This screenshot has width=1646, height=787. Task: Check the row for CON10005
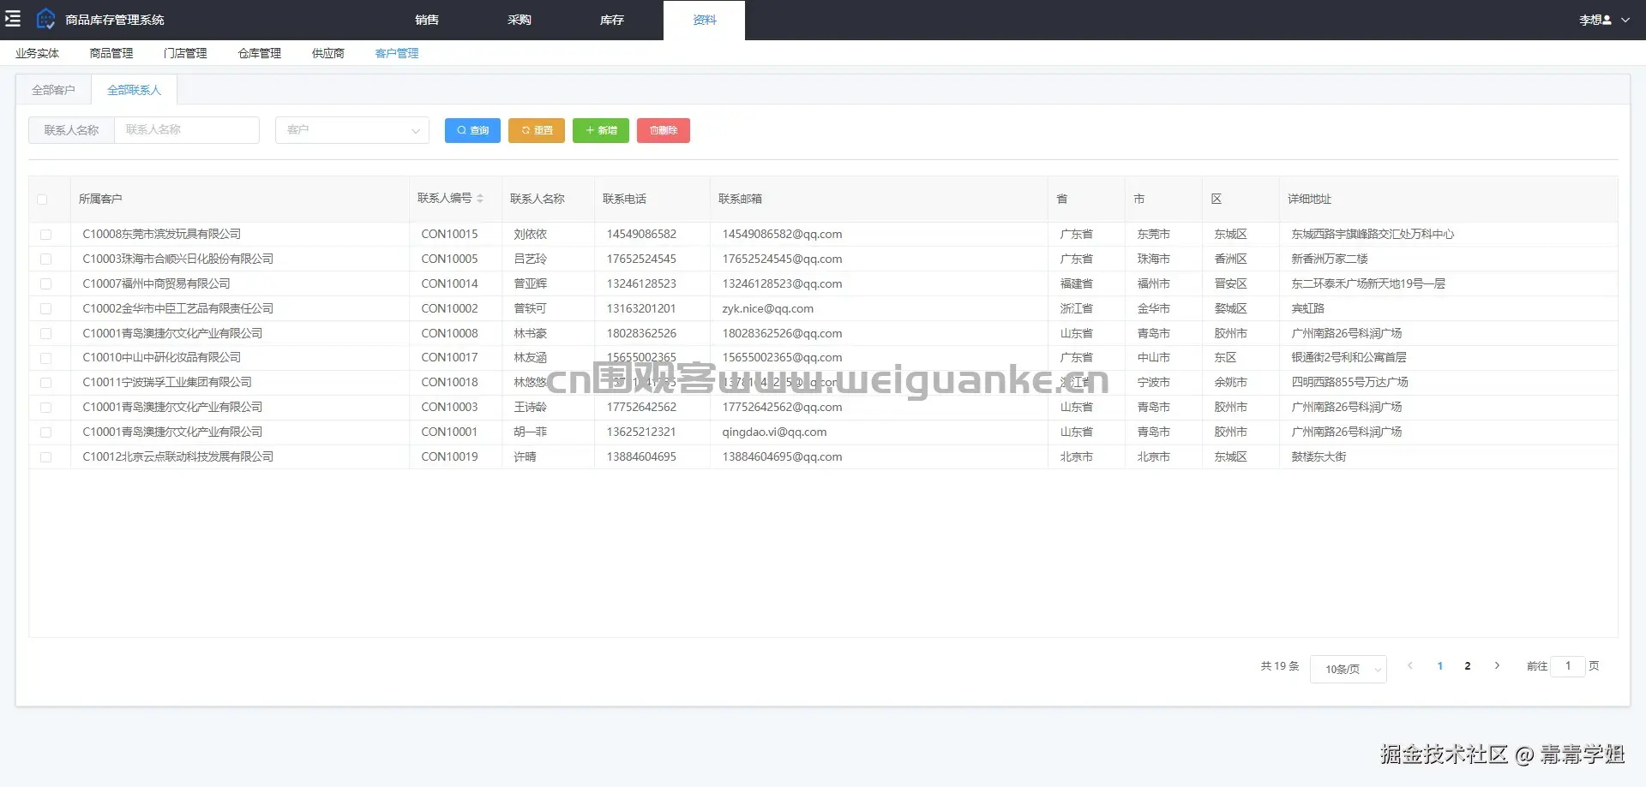[46, 259]
